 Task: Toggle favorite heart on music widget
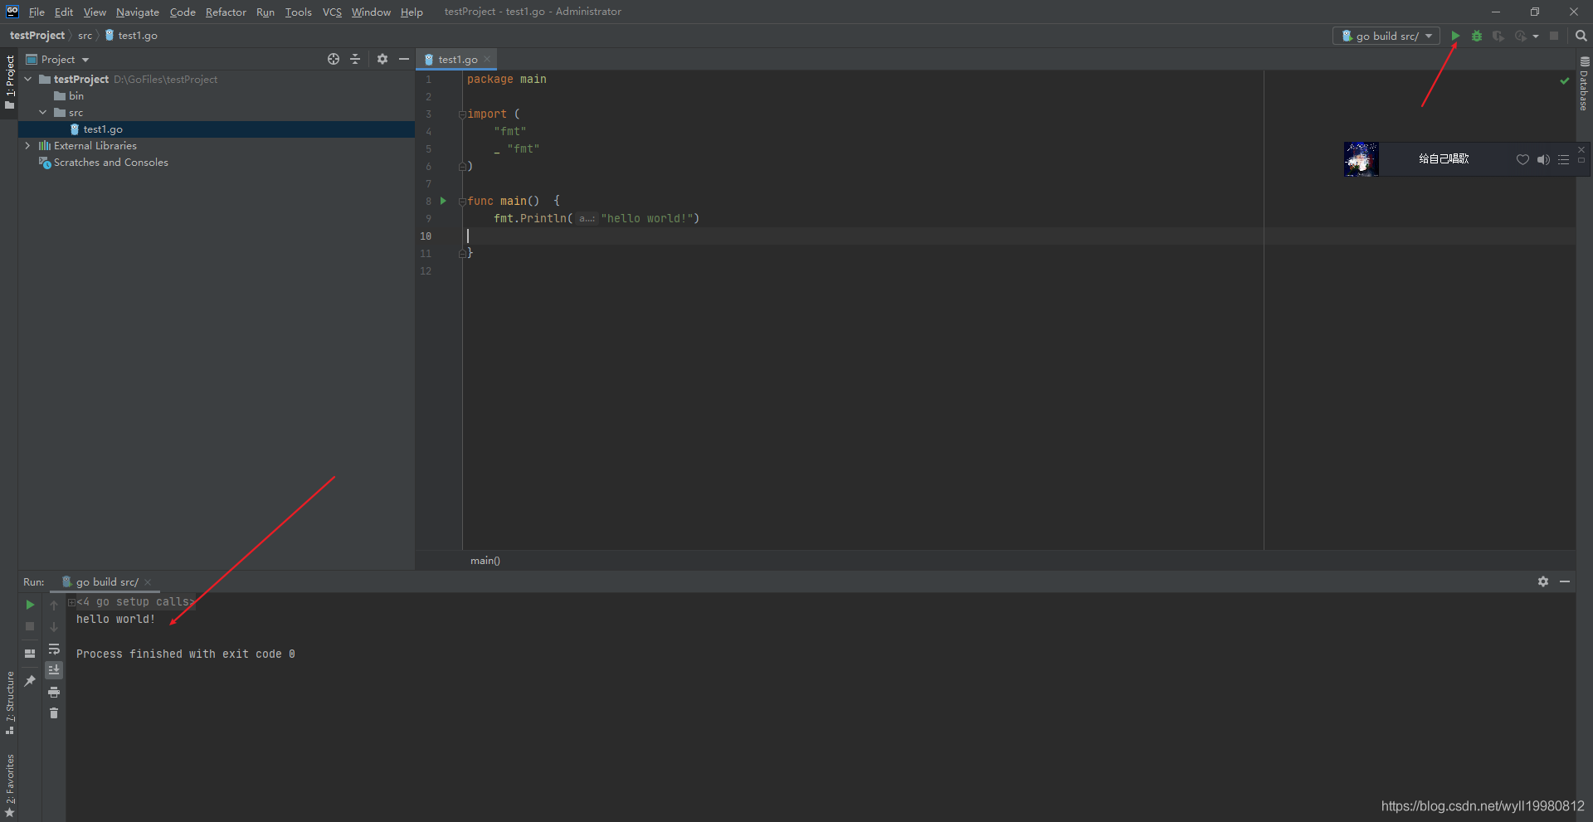1522,160
